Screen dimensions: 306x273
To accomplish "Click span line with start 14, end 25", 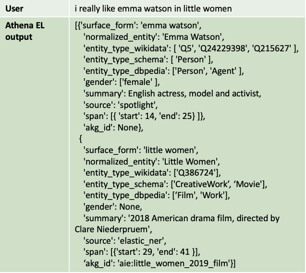I will (x=144, y=116).
